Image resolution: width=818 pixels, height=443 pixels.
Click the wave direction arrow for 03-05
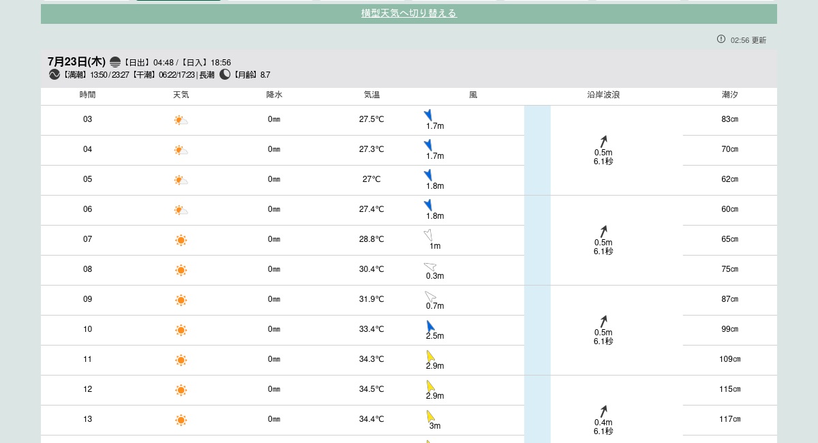[x=603, y=141]
